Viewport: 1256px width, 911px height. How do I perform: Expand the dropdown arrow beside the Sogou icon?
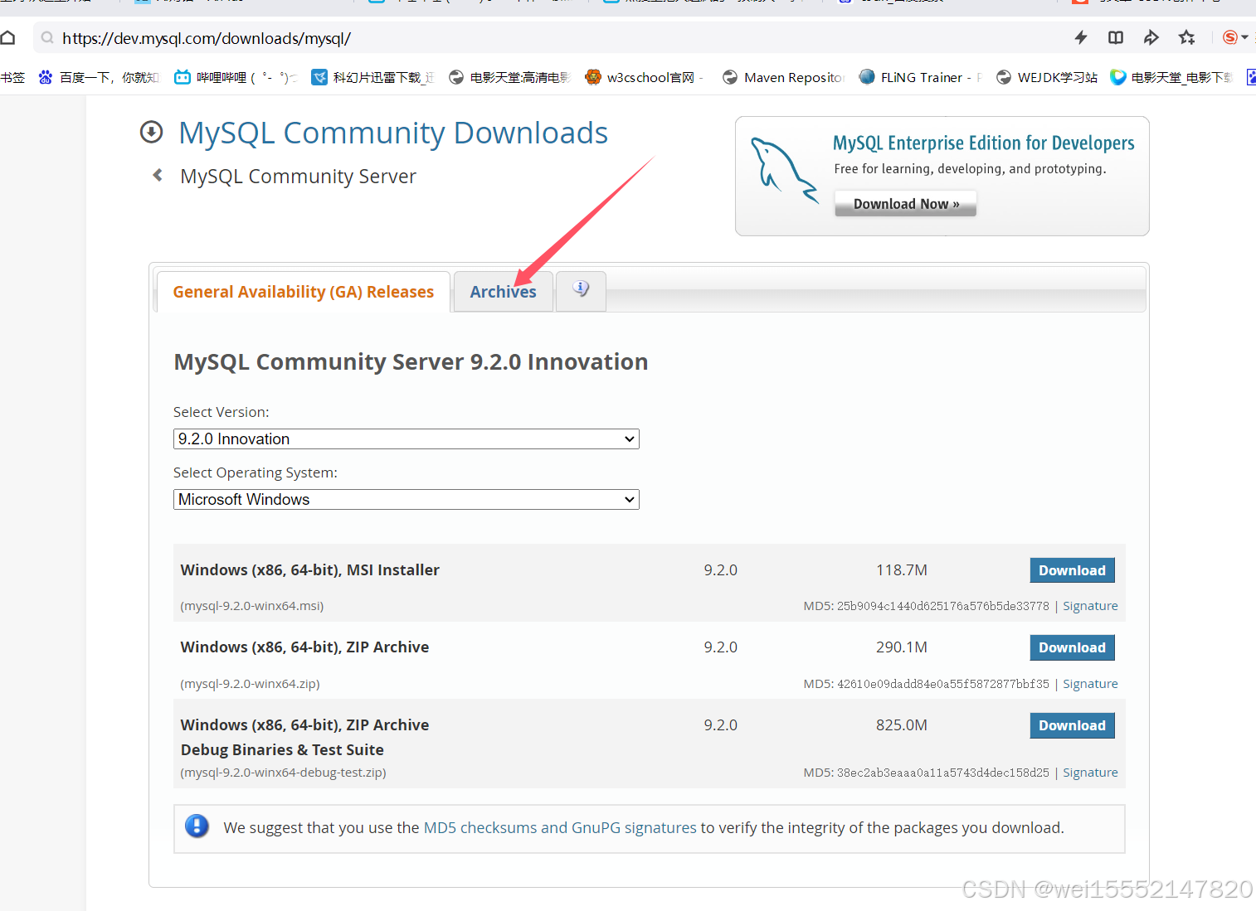1245,37
